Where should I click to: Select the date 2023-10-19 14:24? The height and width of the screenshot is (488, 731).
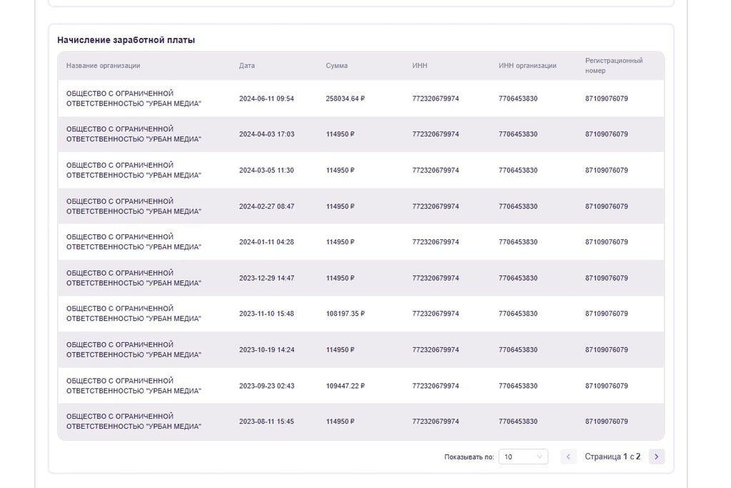267,350
